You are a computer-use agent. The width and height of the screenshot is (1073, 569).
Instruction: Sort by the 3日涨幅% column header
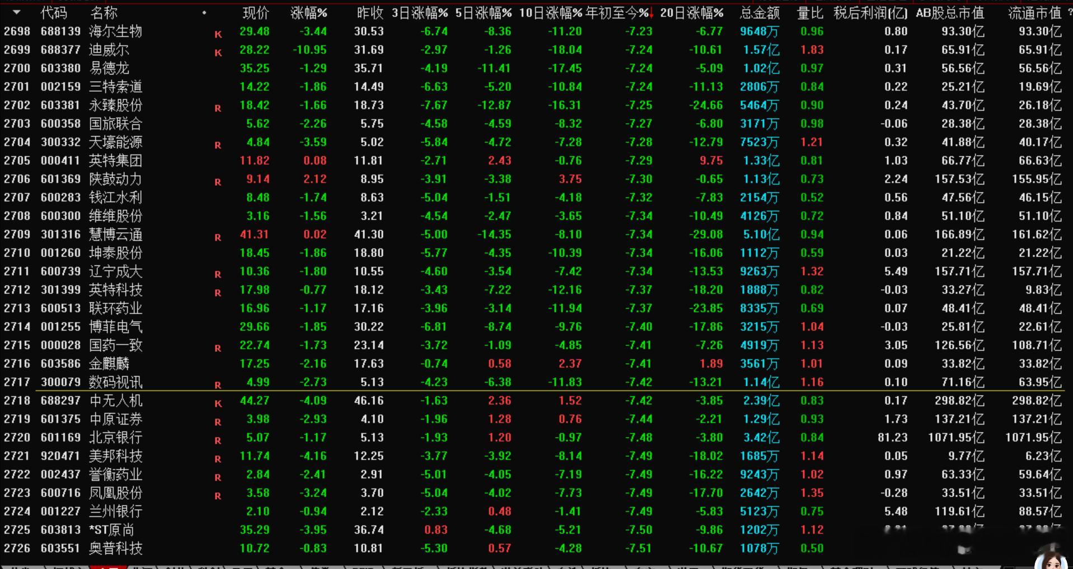click(420, 13)
